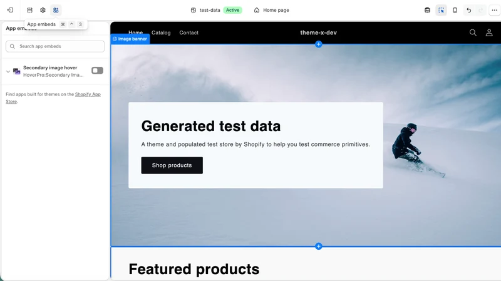The width and height of the screenshot is (501, 281).
Task: Click the storefront search magnifier icon
Action: [473, 32]
